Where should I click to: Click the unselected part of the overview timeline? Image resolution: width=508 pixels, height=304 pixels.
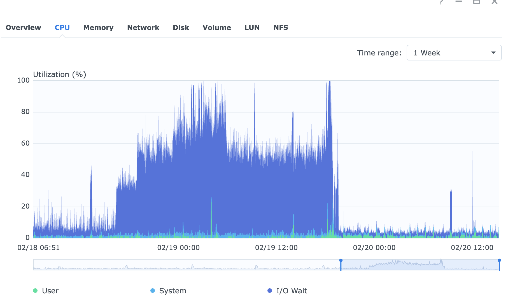185,265
